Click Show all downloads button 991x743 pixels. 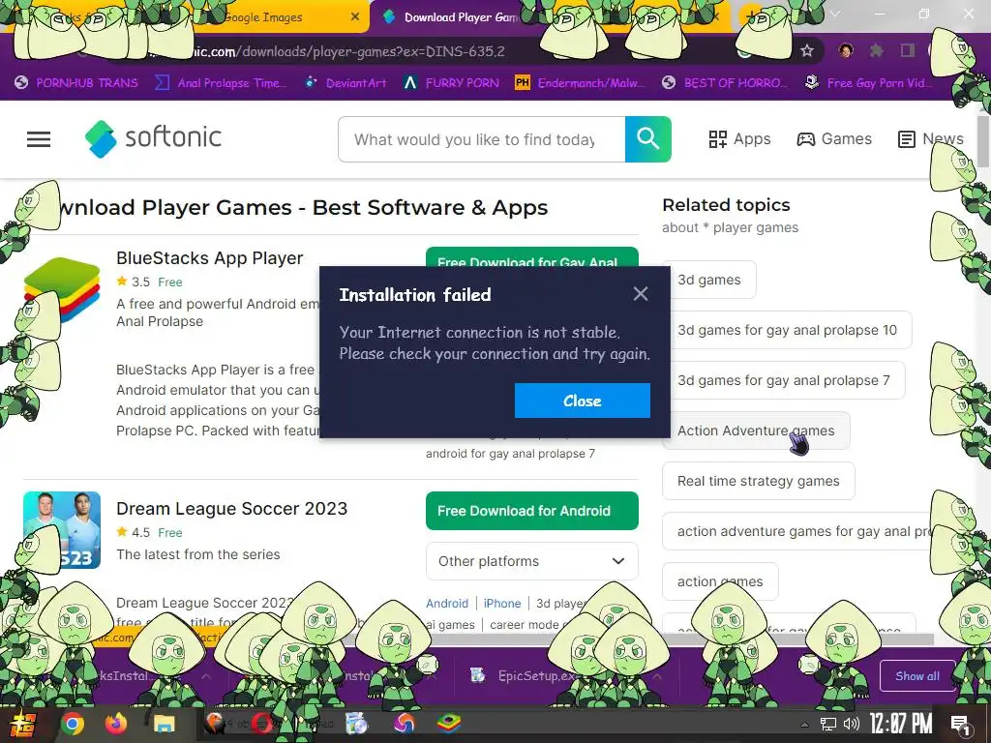[917, 676]
